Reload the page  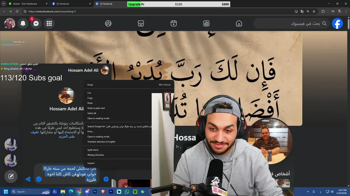pyautogui.click(x=17, y=11)
